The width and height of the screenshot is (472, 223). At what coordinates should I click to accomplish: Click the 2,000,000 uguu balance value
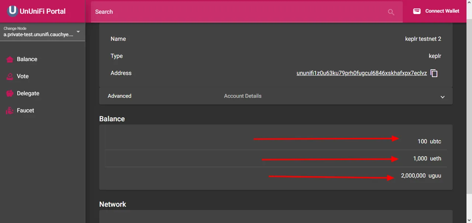[x=421, y=176]
